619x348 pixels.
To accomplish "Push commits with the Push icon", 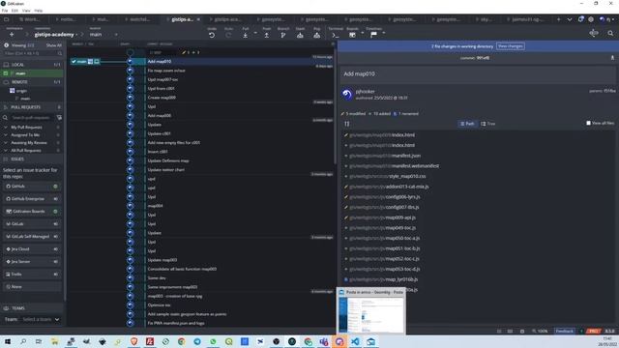I will pyautogui.click(x=267, y=35).
